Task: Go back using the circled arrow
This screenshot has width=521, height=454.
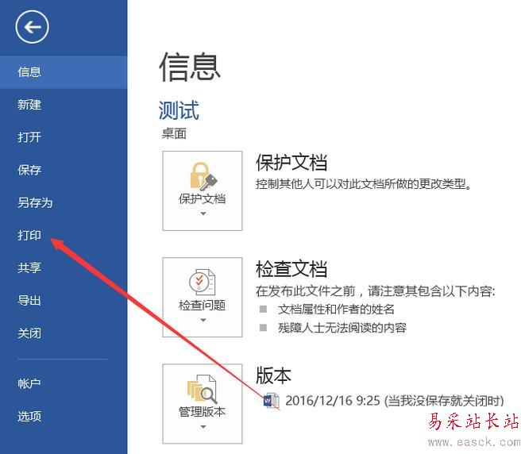Action: tap(32, 26)
